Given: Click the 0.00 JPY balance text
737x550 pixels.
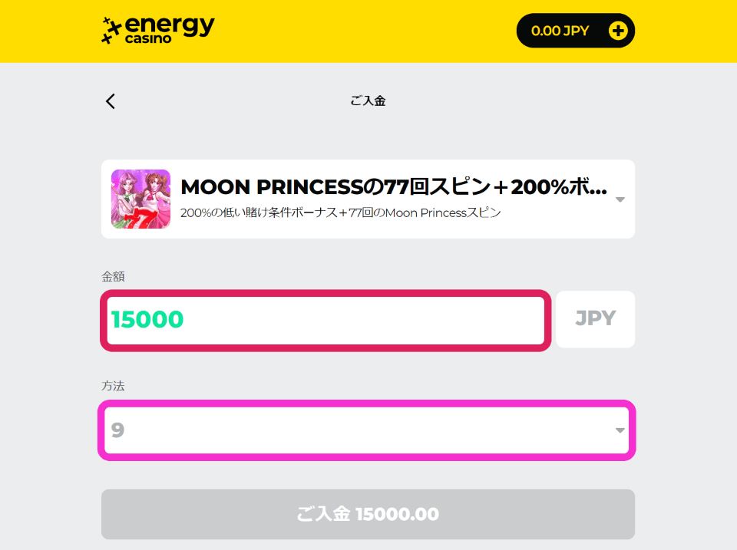Looking at the screenshot, I should pos(560,31).
